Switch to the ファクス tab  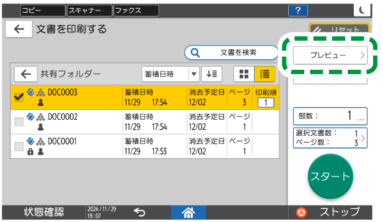click(136, 10)
